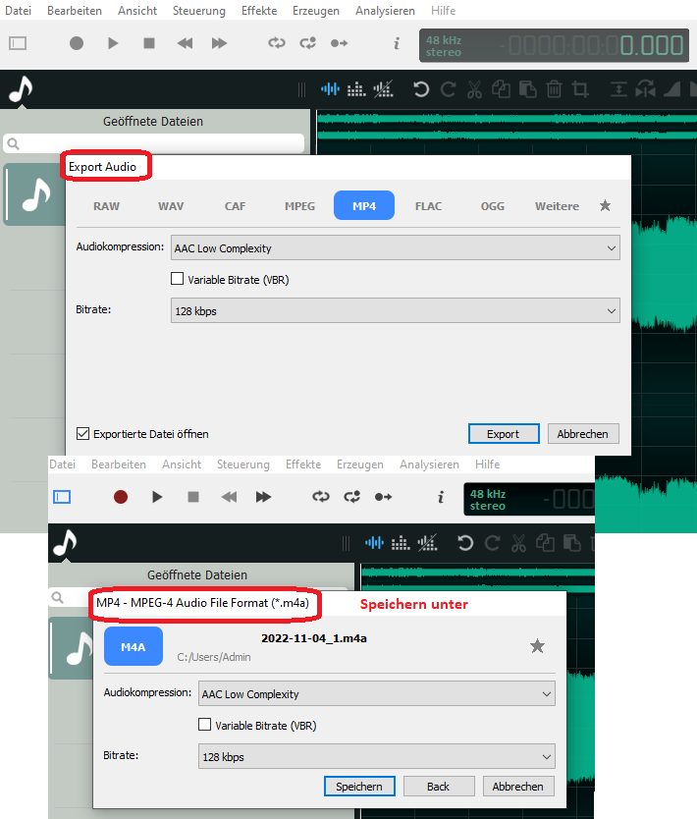
Task: Click the fast-forward icon in the lower toolbar
Action: click(263, 497)
